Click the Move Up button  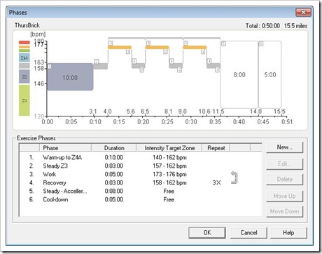click(284, 196)
